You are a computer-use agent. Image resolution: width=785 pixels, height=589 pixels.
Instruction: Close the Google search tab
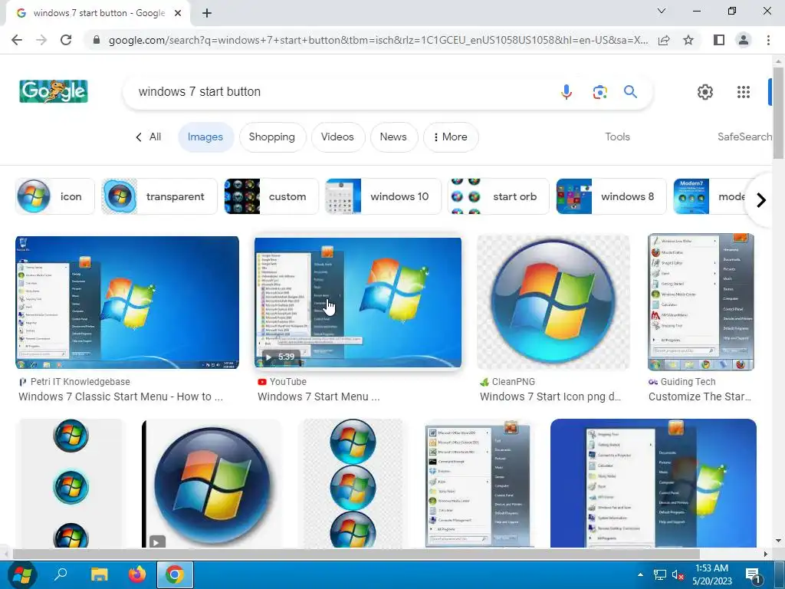[178, 13]
